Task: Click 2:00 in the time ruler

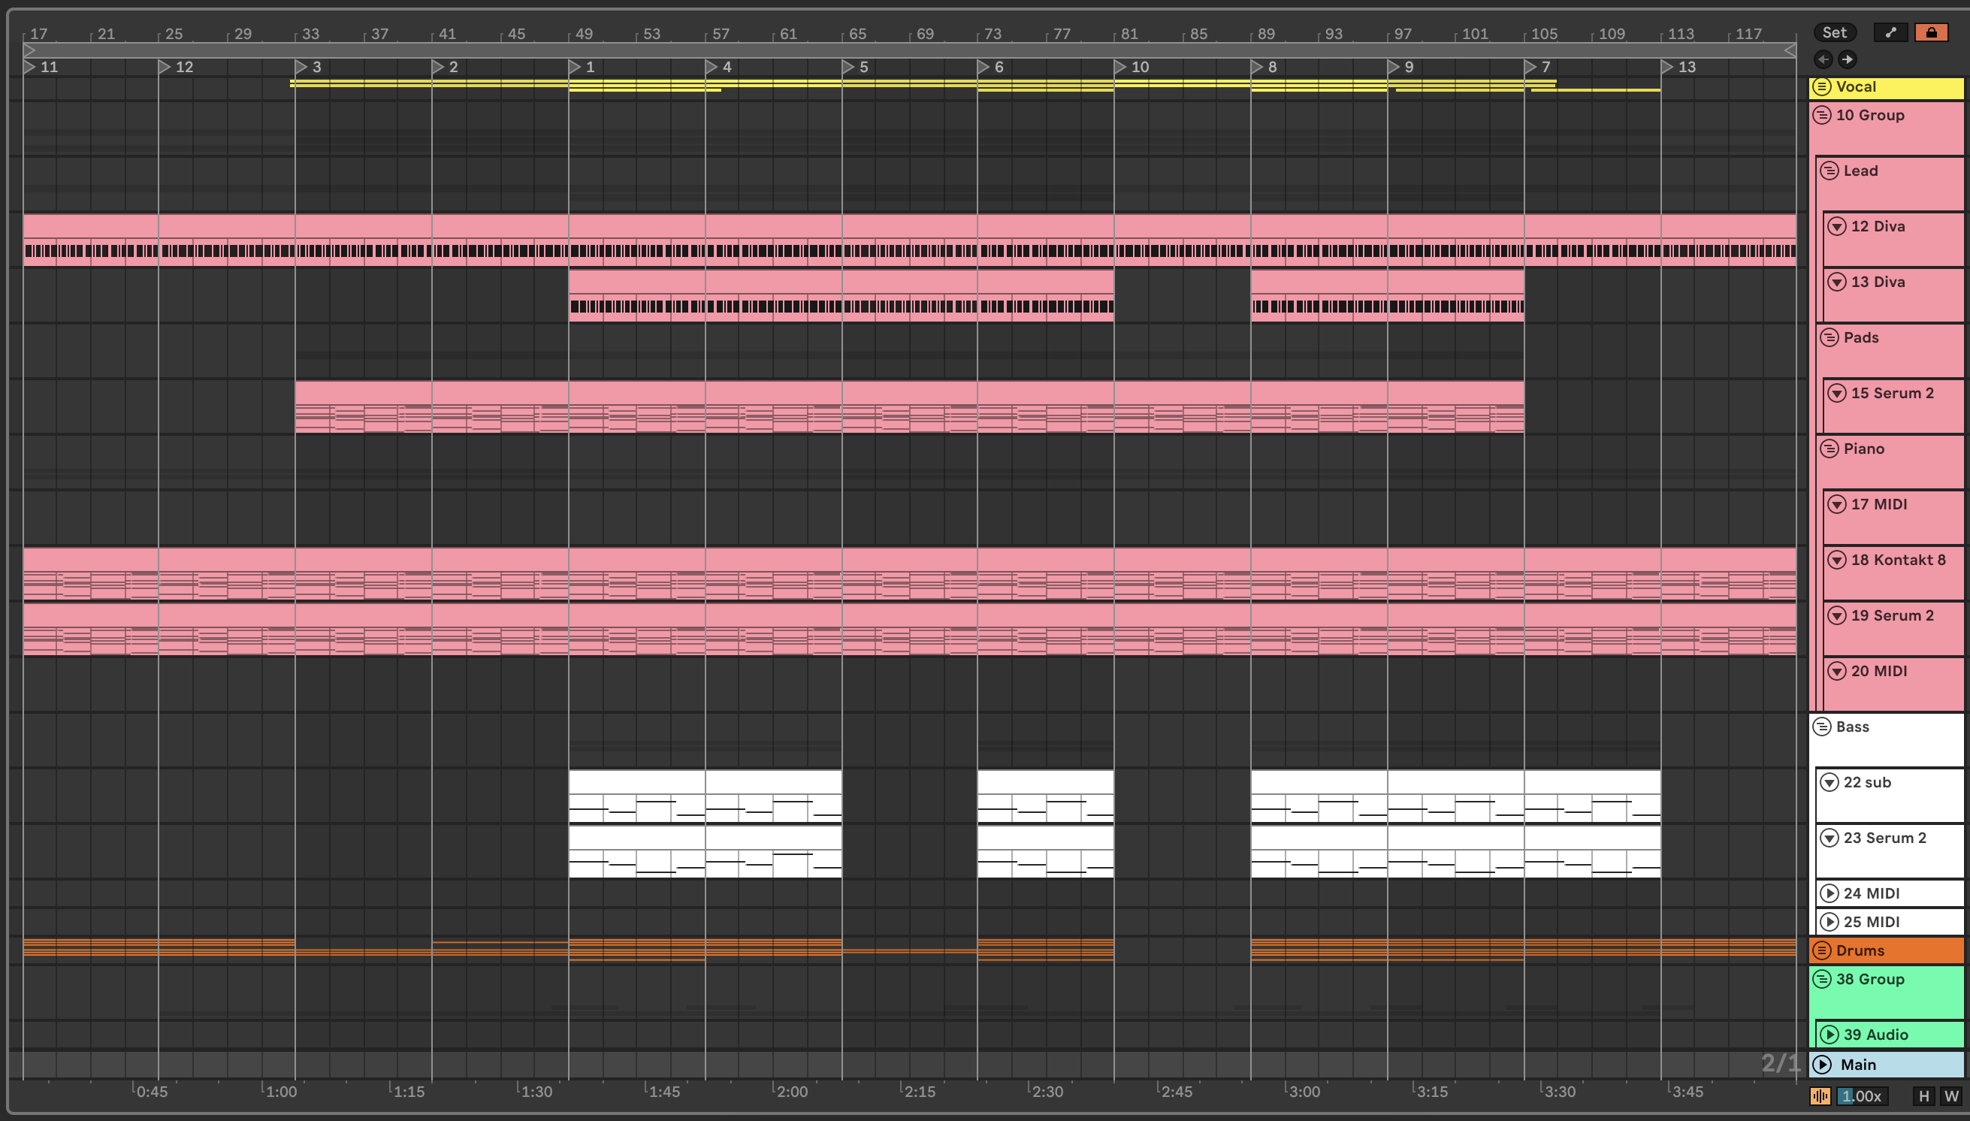Action: [791, 1091]
